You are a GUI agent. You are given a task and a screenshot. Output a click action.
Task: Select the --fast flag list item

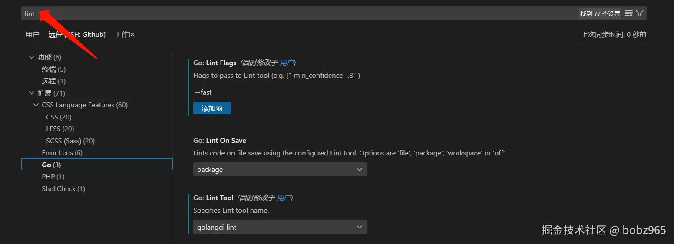[x=203, y=92]
